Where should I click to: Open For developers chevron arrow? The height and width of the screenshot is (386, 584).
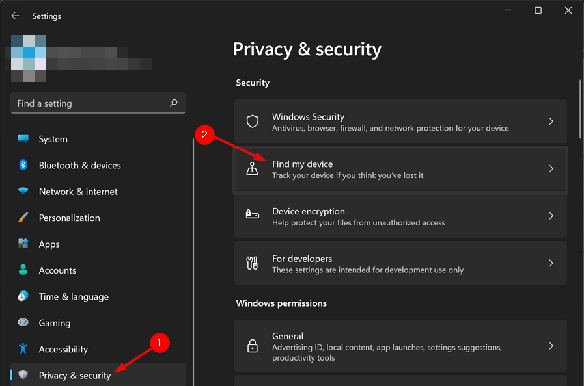point(551,263)
